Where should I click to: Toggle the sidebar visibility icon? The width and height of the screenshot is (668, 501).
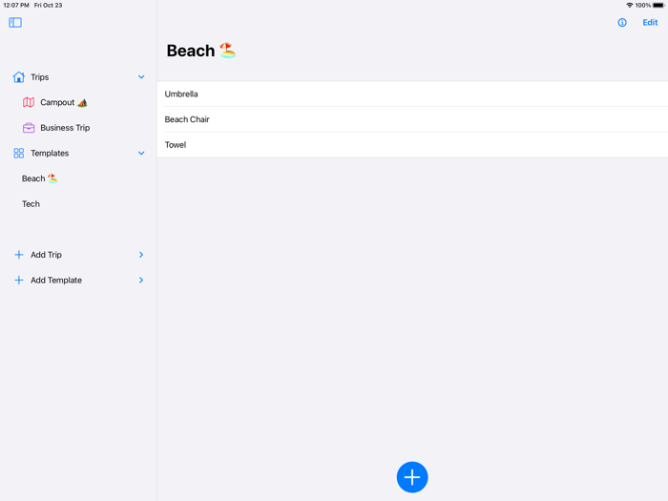click(15, 22)
